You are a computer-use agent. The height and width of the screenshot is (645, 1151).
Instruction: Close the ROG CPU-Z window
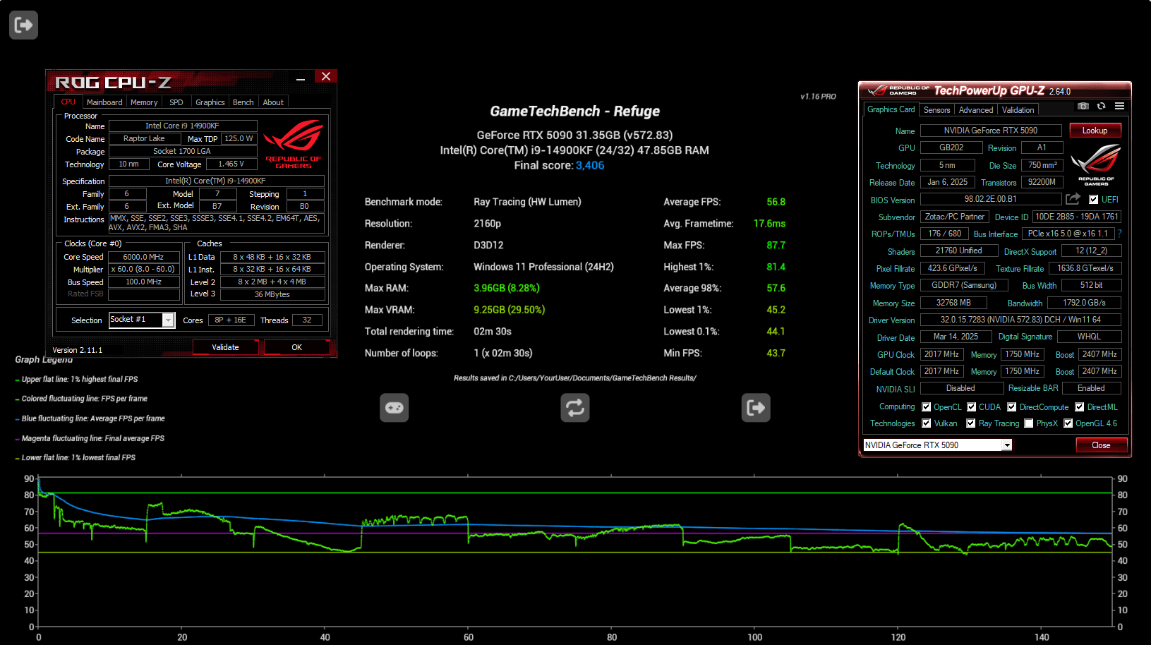(x=326, y=76)
